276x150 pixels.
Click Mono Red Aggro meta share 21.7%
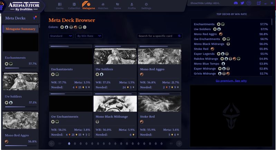point(171,82)
